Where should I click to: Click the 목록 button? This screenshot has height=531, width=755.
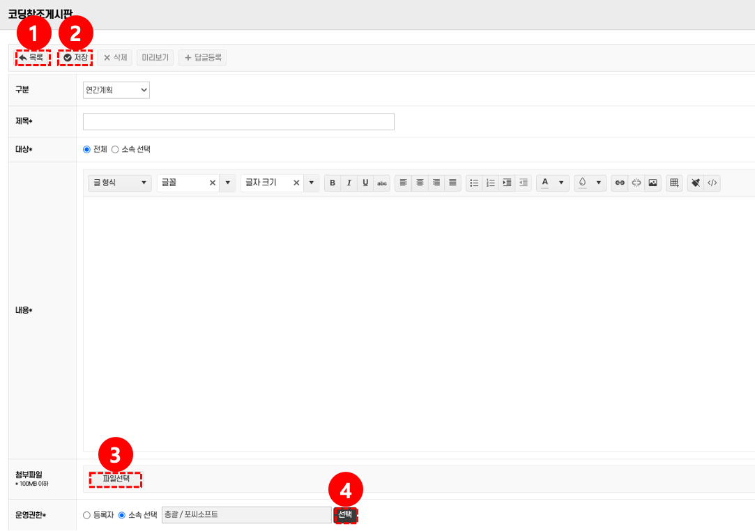click(32, 58)
